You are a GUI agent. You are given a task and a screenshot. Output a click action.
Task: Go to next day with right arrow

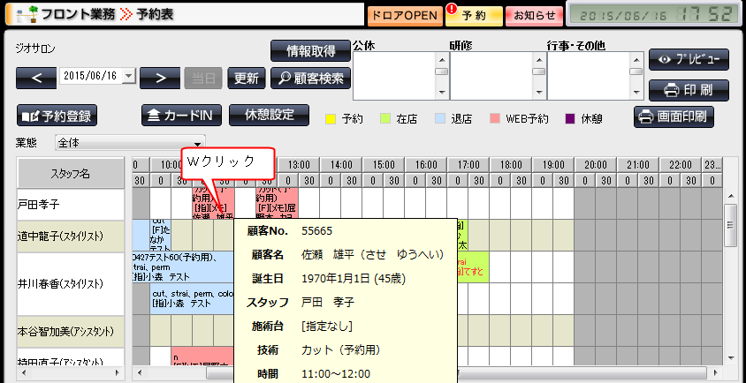(160, 77)
